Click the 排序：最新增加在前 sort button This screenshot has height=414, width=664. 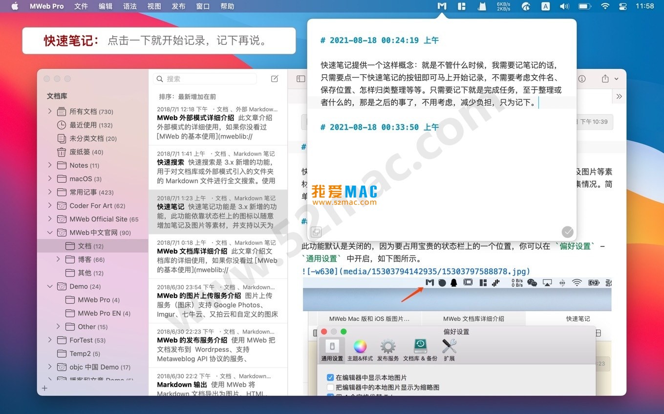coord(187,97)
